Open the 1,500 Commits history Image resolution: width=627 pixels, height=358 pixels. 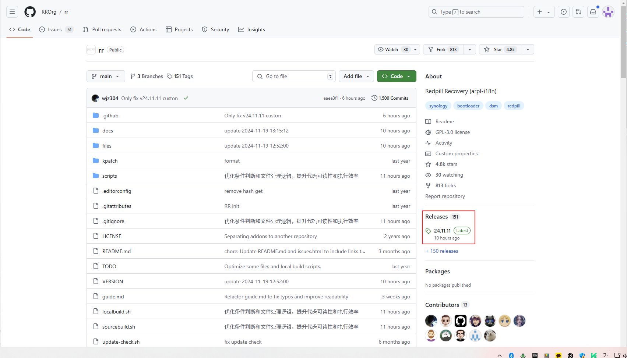click(390, 98)
